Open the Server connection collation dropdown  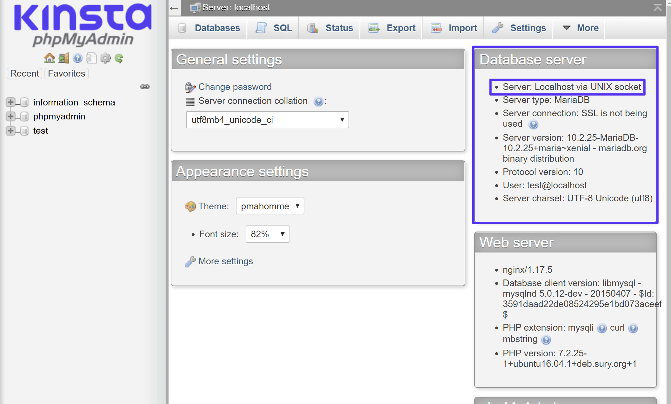(x=267, y=119)
